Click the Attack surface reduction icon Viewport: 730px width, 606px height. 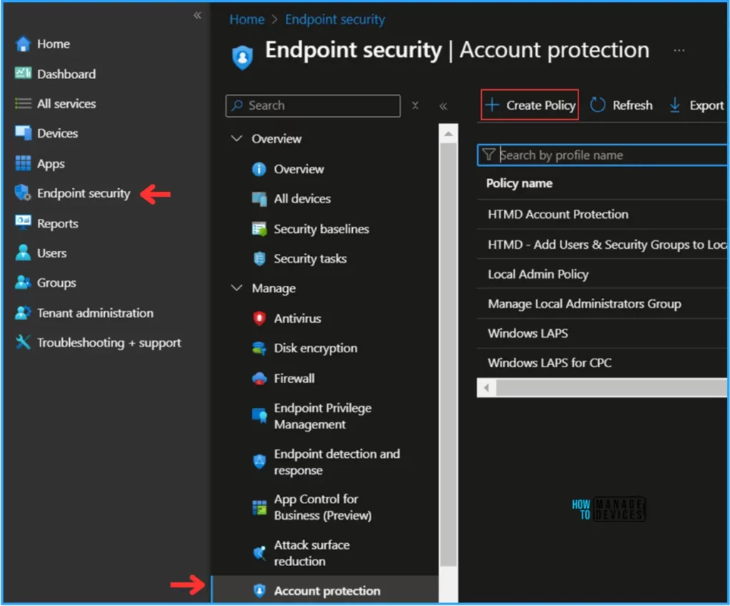tap(259, 553)
